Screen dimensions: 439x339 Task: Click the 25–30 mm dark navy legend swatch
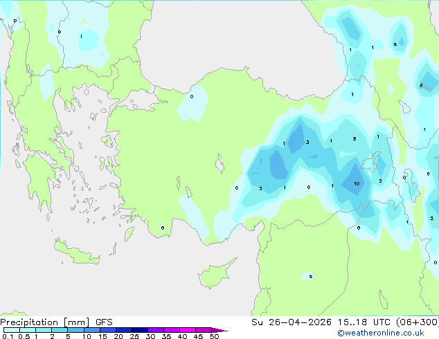coord(140,330)
